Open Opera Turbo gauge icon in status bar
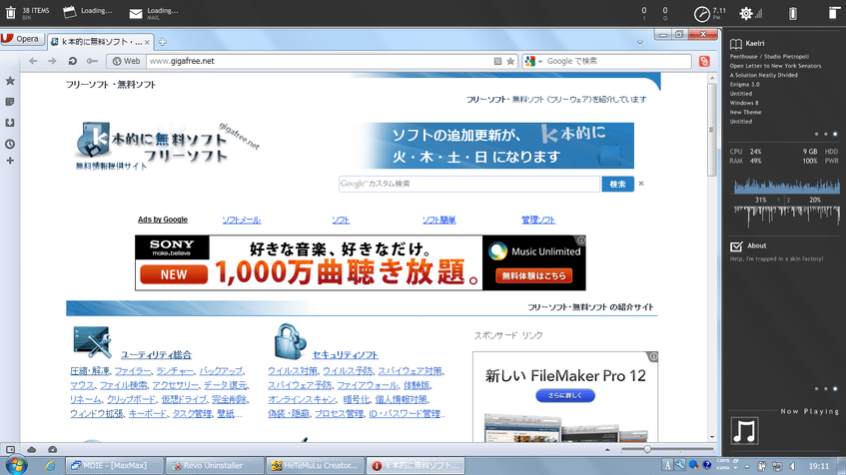This screenshot has width=846, height=475. pyautogui.click(x=52, y=449)
